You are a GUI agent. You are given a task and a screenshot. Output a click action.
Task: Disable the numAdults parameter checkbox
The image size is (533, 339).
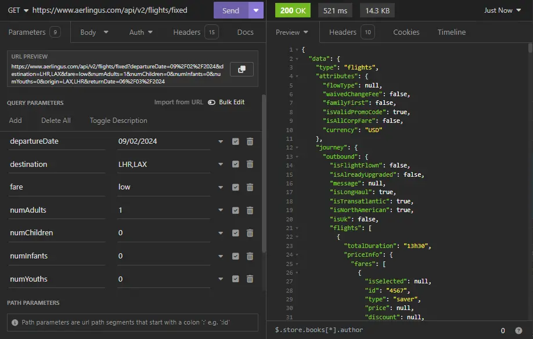(235, 210)
